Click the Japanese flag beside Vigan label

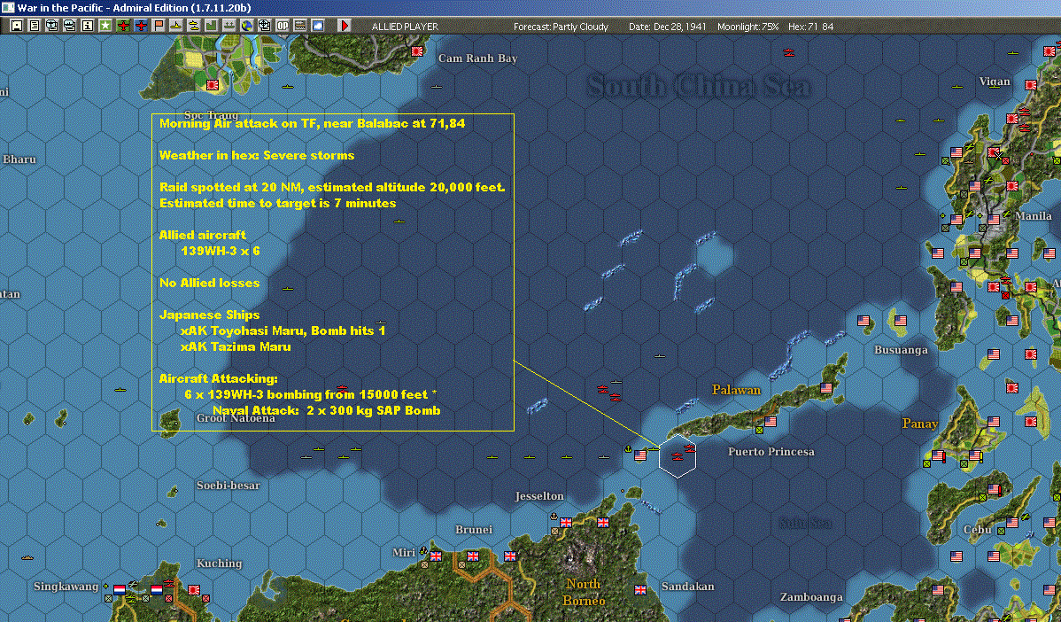(x=1031, y=84)
